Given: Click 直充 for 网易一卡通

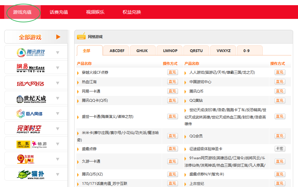Looking at the screenshot, I should tap(172, 91).
